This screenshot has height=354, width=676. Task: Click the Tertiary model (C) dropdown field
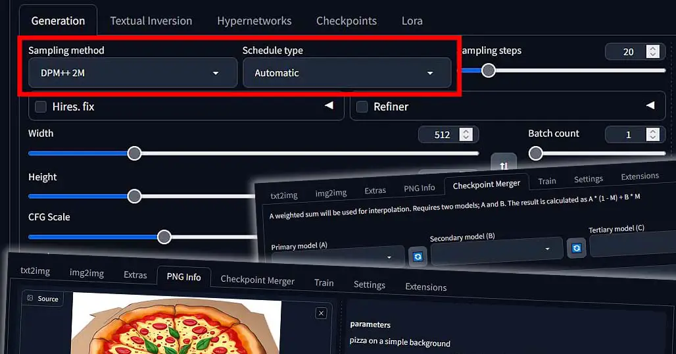pos(633,243)
